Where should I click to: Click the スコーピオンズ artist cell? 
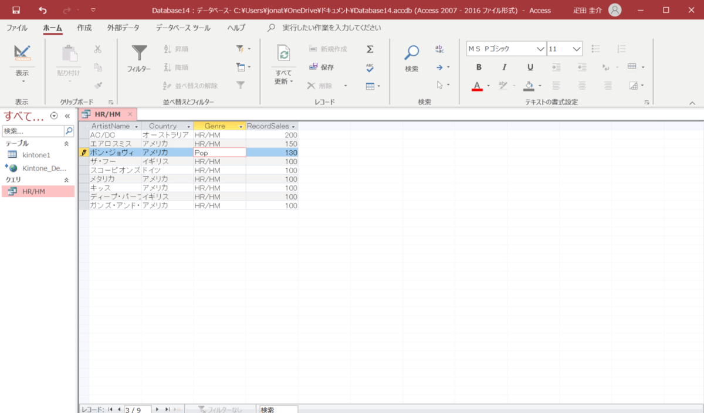point(115,170)
